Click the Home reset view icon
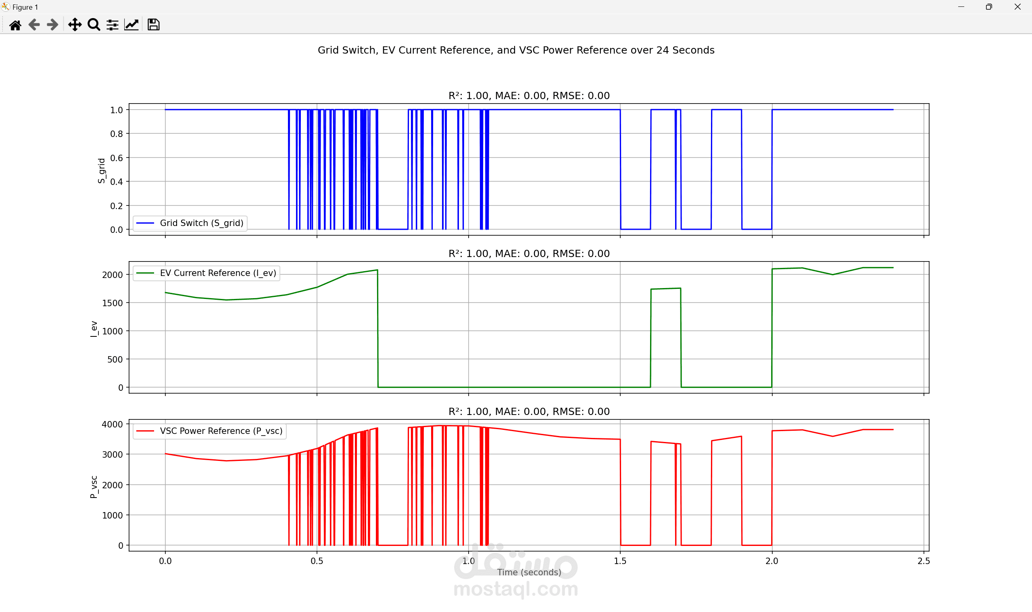This screenshot has width=1032, height=612. click(x=15, y=25)
